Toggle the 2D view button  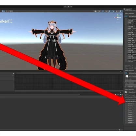tap(100, 11)
